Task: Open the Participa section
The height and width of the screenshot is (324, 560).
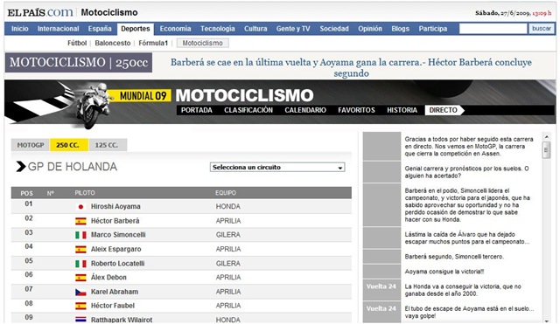Action: [433, 29]
